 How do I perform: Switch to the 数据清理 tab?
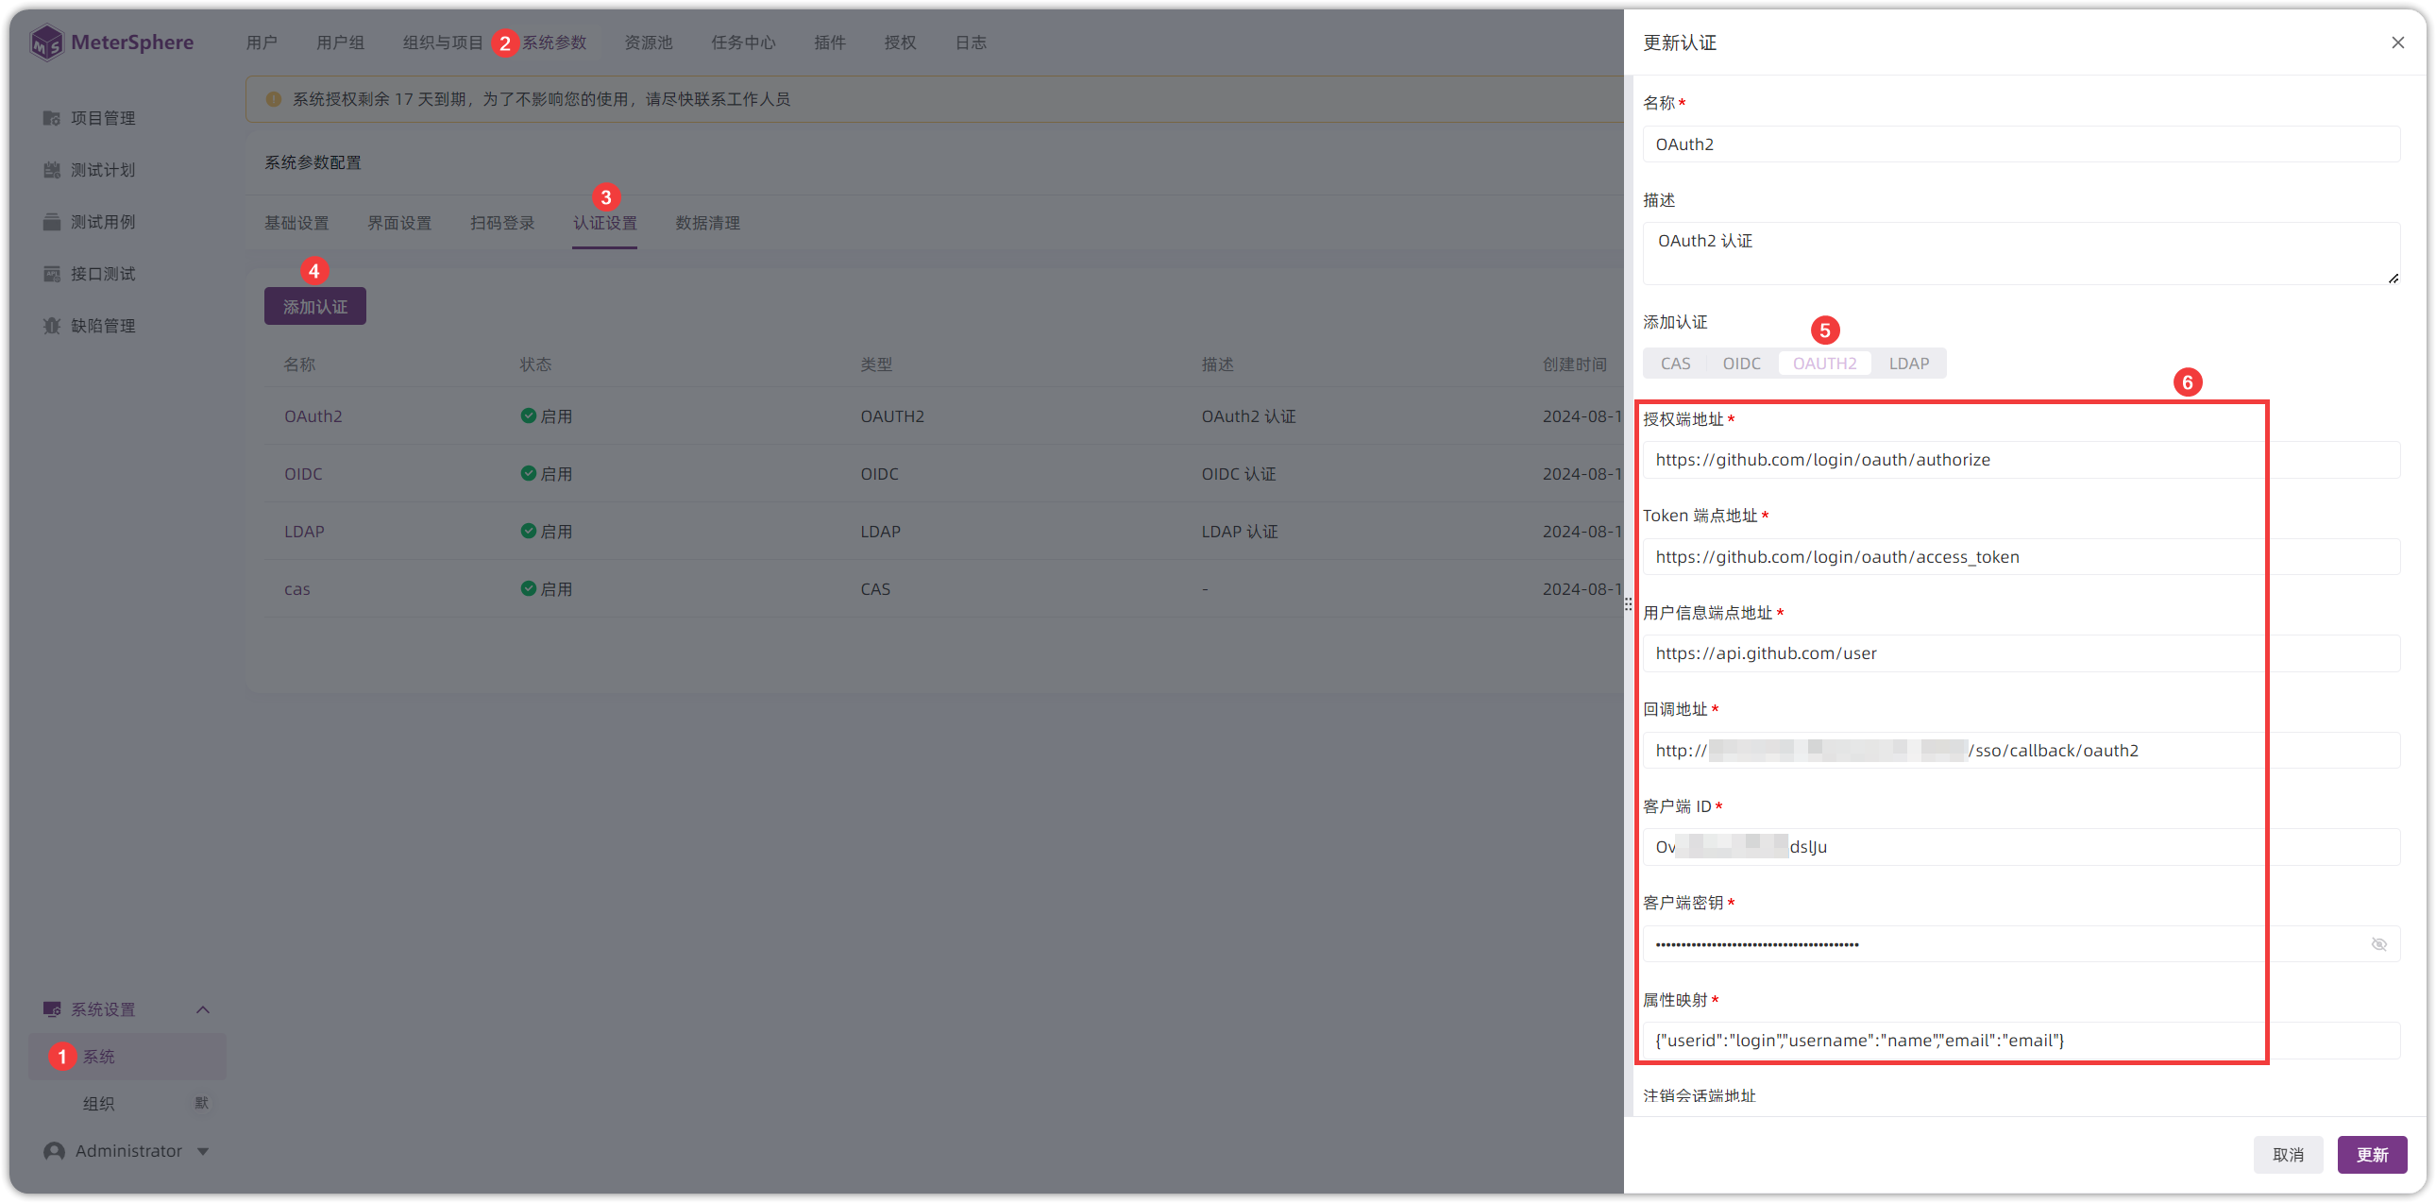[707, 223]
